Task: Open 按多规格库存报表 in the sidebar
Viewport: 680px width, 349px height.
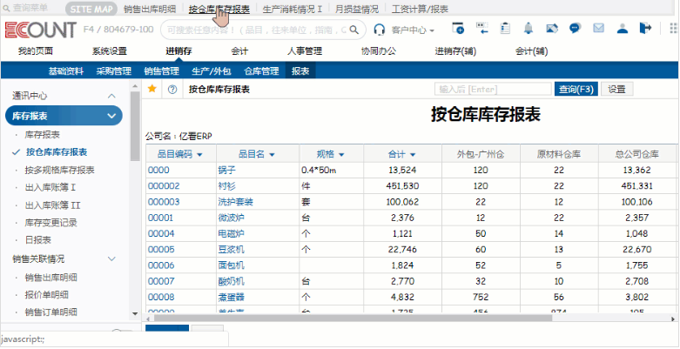Action: (60, 170)
